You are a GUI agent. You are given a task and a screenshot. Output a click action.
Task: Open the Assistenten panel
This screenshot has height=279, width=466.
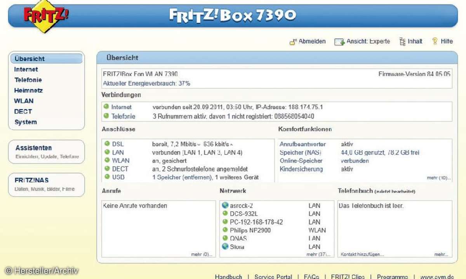[x=46, y=152]
